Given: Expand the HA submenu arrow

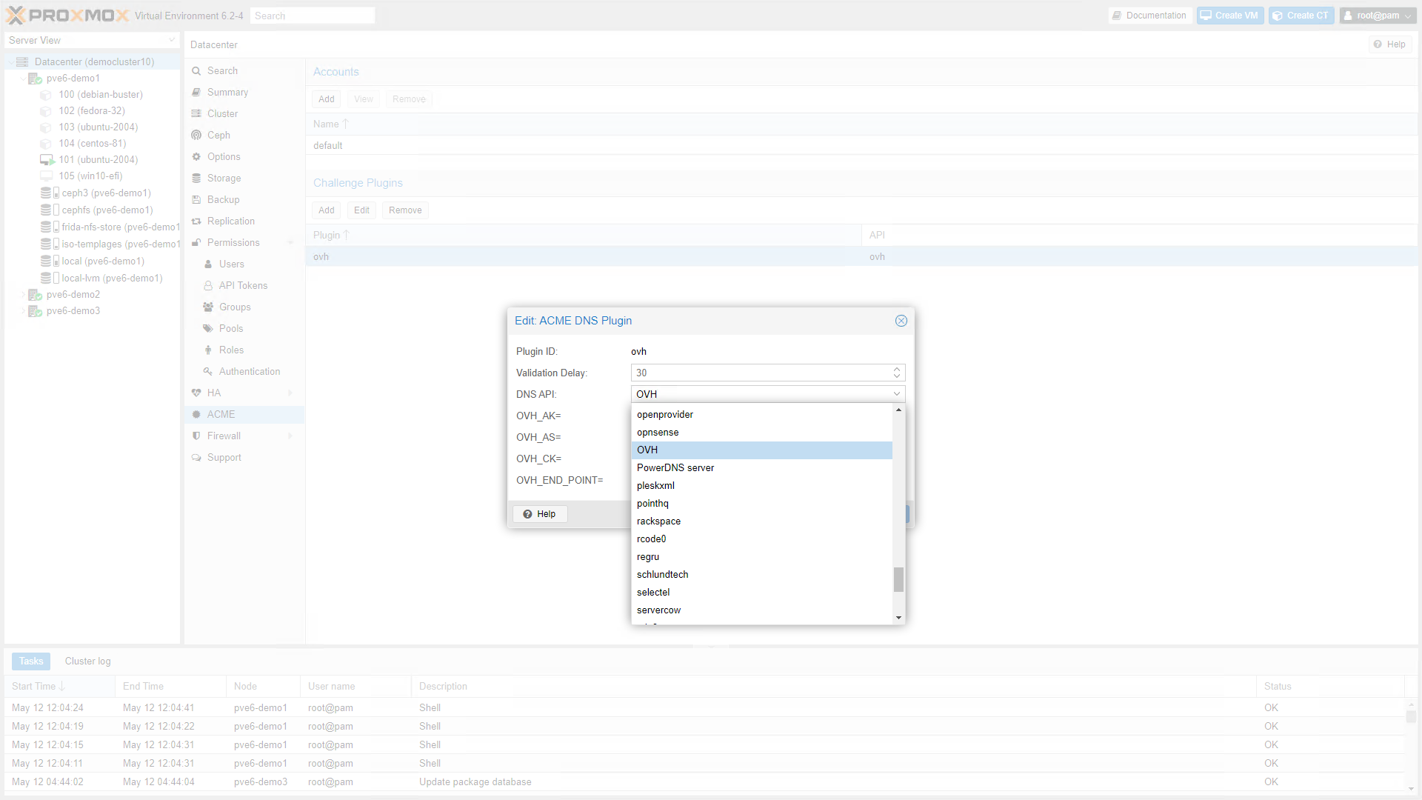Looking at the screenshot, I should (290, 393).
